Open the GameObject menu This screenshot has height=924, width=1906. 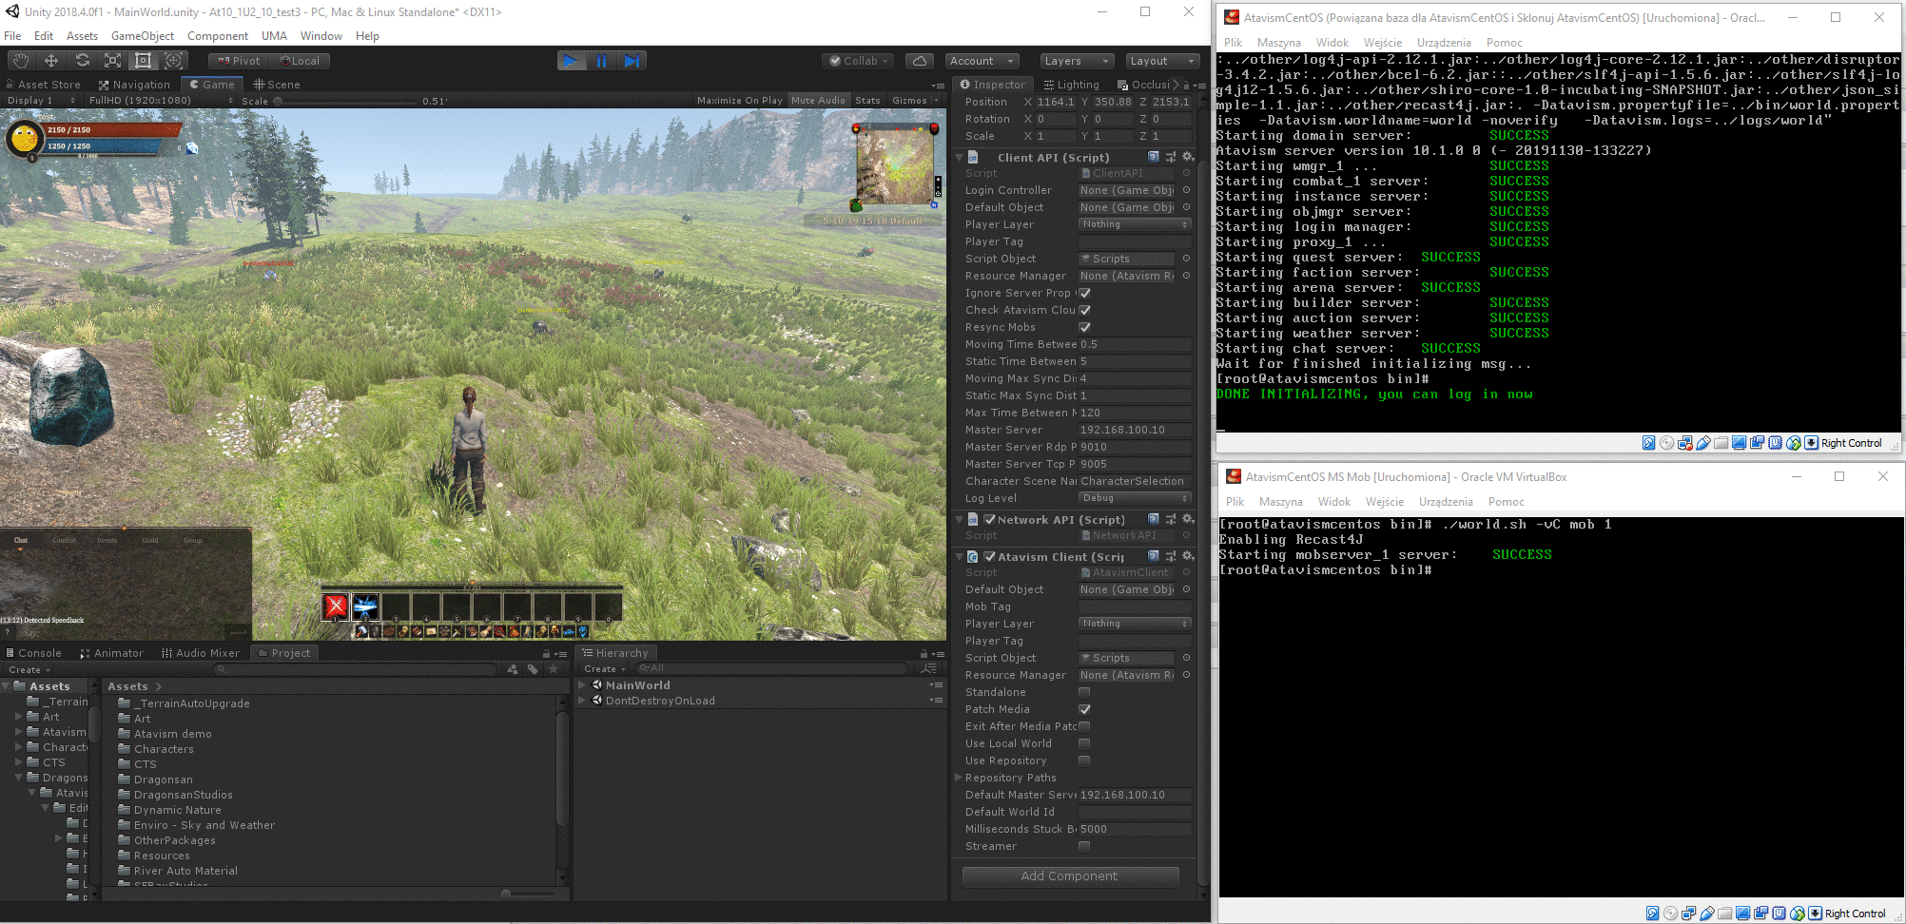click(x=143, y=36)
